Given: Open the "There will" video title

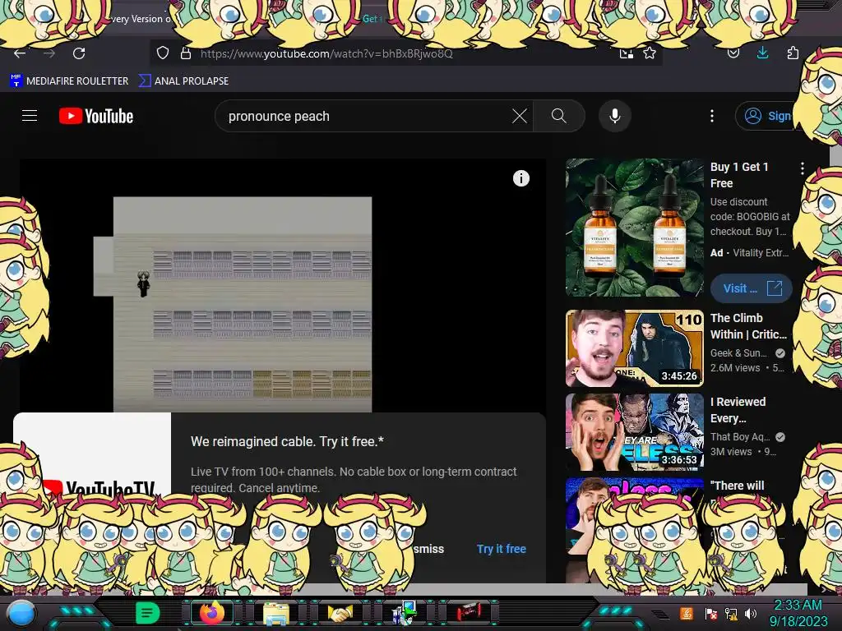Looking at the screenshot, I should [x=738, y=486].
